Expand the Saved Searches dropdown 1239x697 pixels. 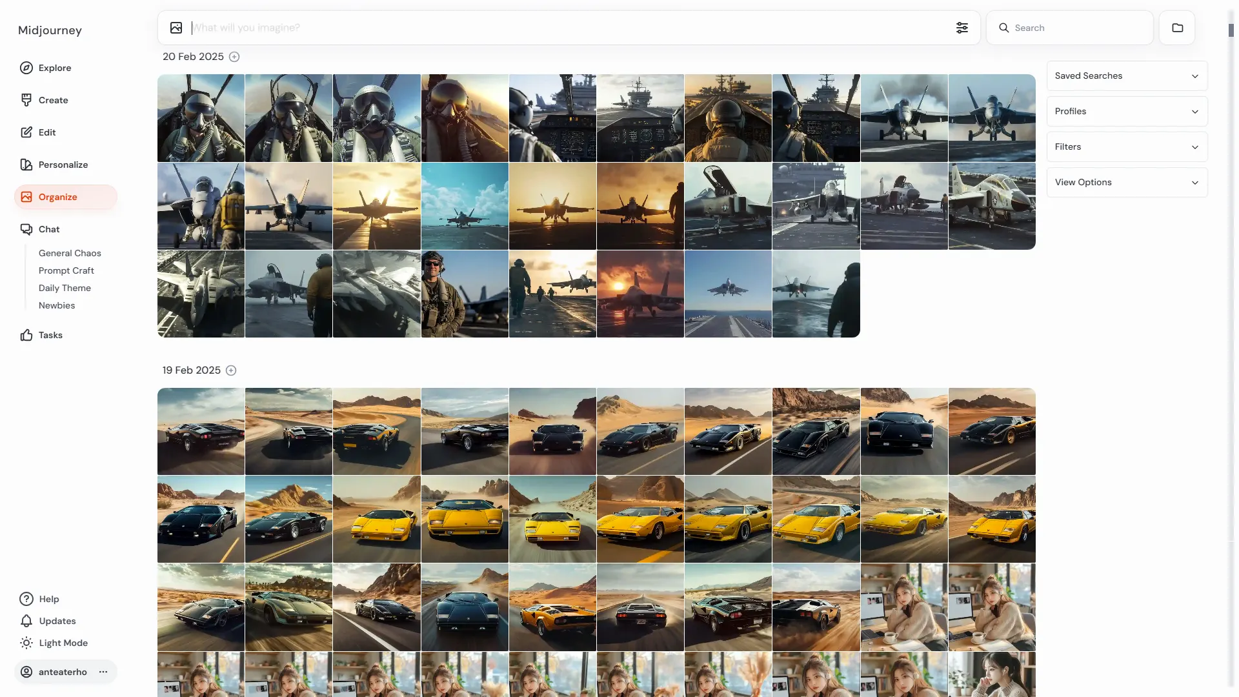tap(1126, 76)
